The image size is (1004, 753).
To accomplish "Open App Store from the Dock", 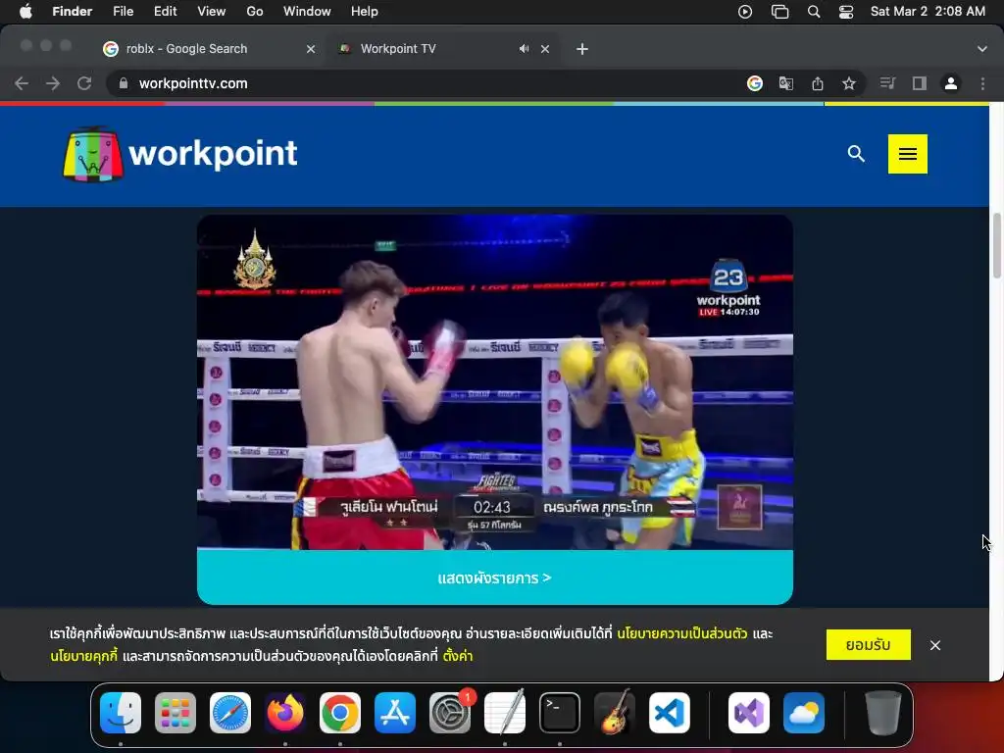I will point(395,713).
